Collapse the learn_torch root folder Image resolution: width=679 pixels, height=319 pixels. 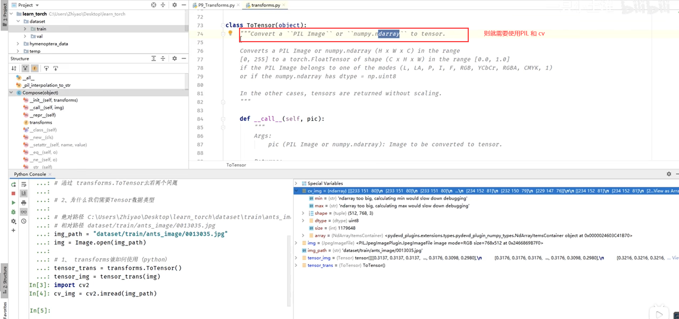(x=11, y=14)
